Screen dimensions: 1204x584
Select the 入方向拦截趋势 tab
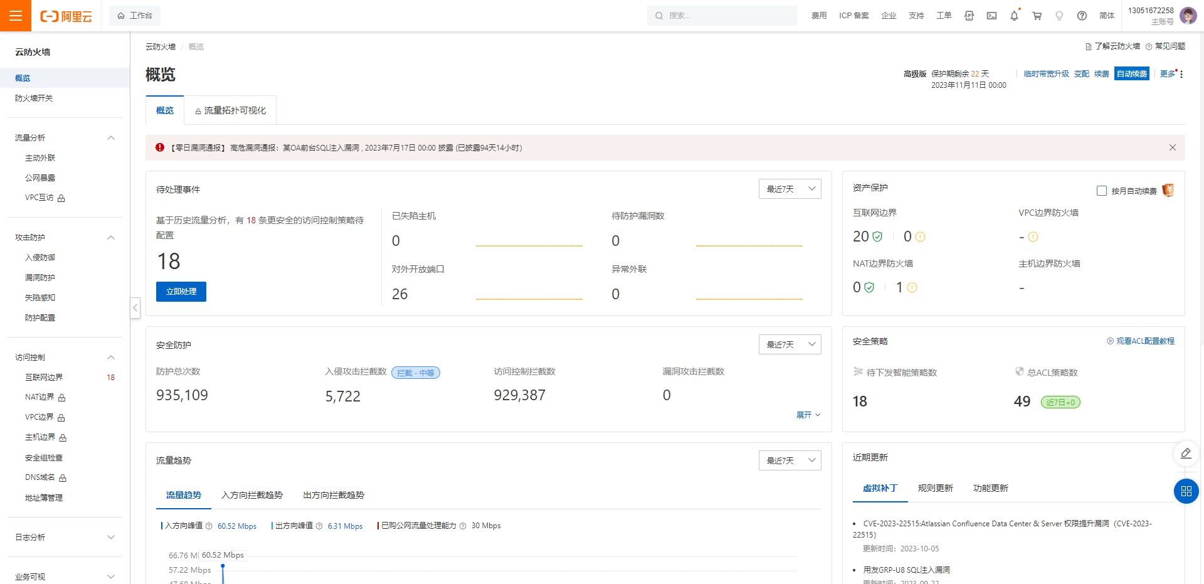coord(252,495)
